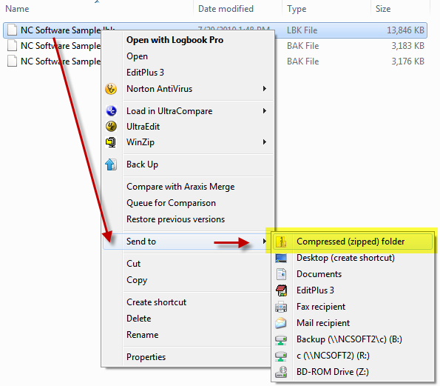Click the LBK file's blank file icon
440x386 pixels.
[x=12, y=30]
